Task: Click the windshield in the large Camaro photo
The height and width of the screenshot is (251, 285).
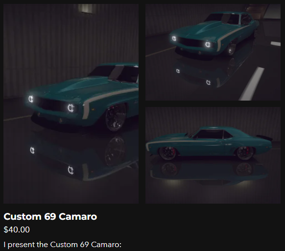Action: pyautogui.click(x=115, y=72)
